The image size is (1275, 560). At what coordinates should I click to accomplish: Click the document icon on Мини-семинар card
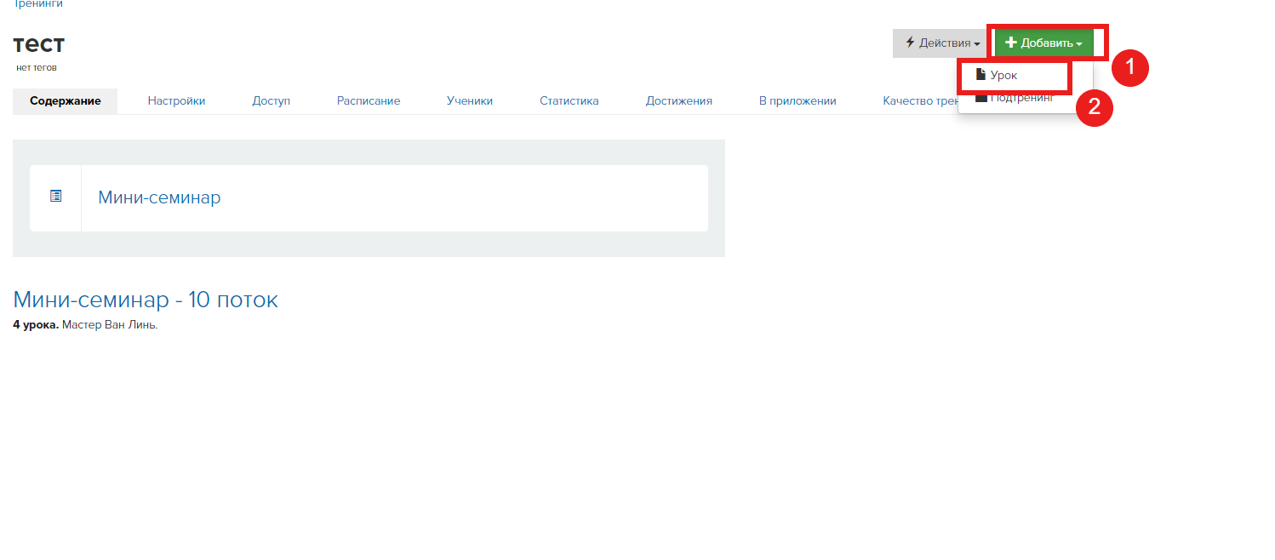click(x=55, y=195)
